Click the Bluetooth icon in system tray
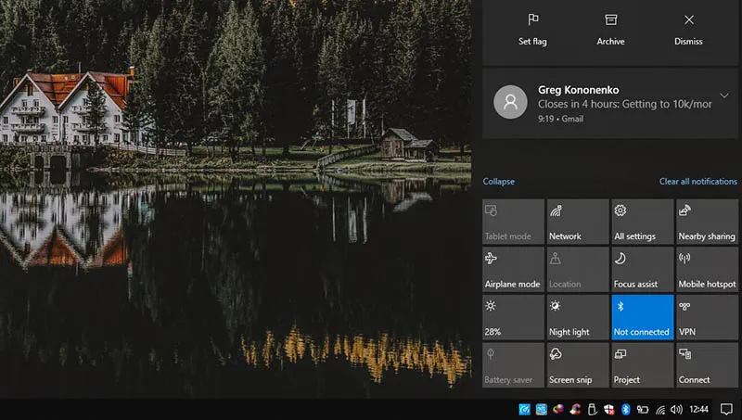The width and height of the screenshot is (742, 420). 625,409
